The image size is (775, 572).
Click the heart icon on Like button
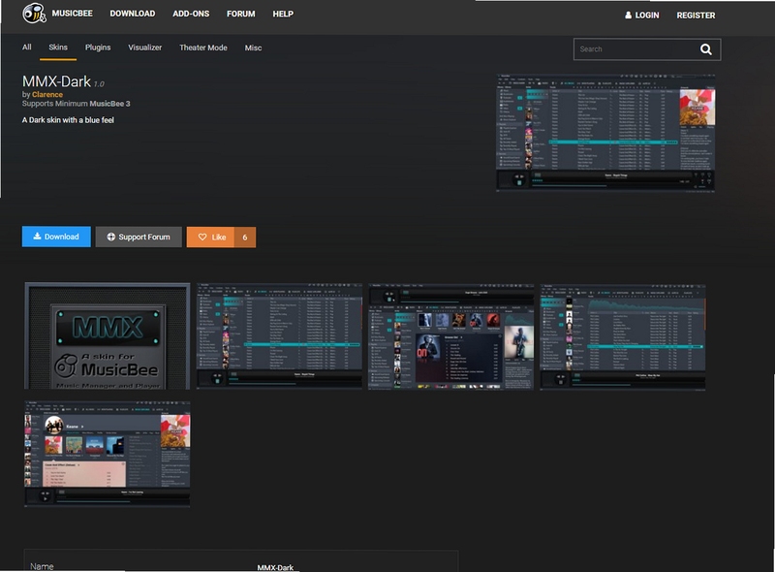click(x=202, y=237)
